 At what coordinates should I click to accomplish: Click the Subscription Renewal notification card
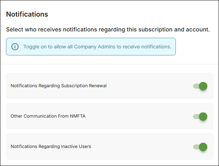[x=110, y=86]
